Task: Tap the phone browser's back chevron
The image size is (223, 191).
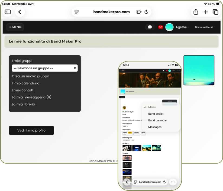Action: tap(127, 182)
